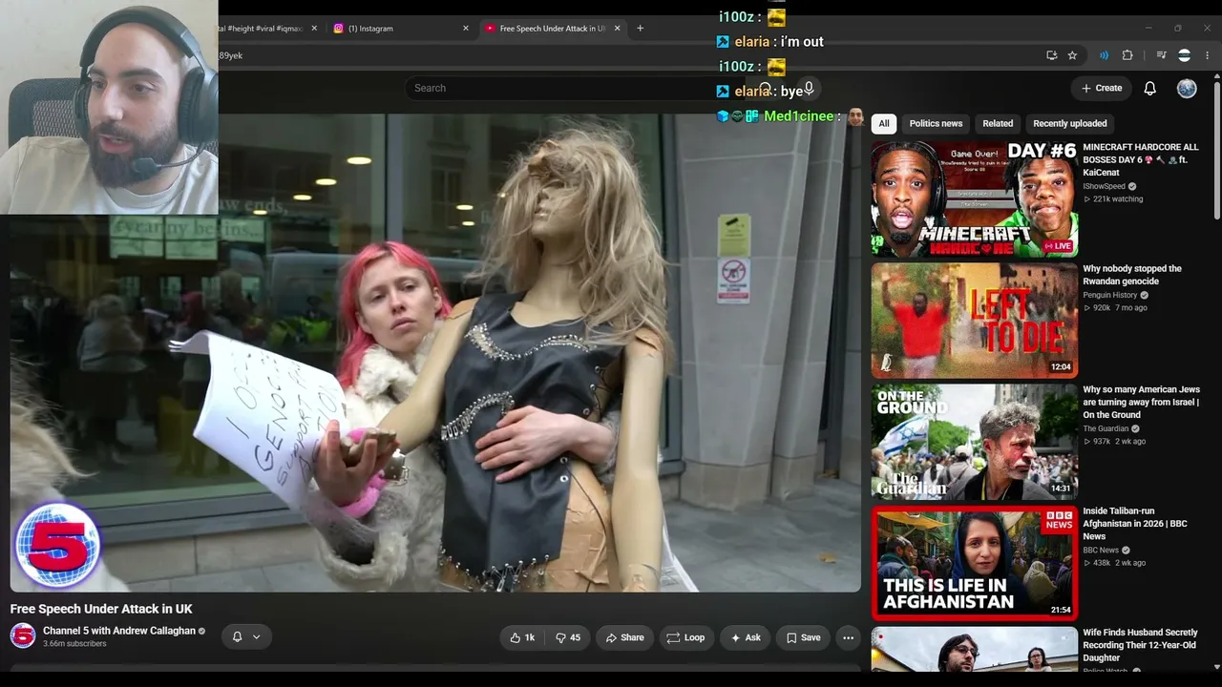Save the video to a playlist
This screenshot has height=687, width=1222.
click(803, 637)
